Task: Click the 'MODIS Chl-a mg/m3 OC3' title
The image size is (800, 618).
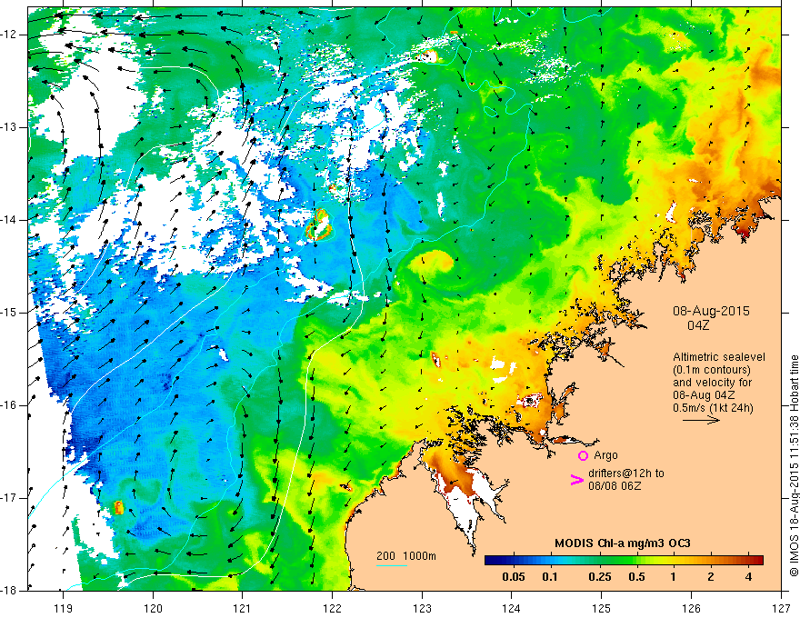Action: tap(623, 543)
